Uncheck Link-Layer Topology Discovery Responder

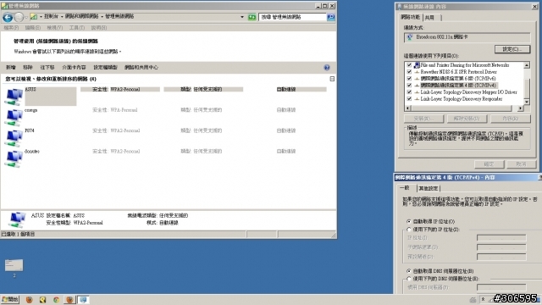point(409,99)
